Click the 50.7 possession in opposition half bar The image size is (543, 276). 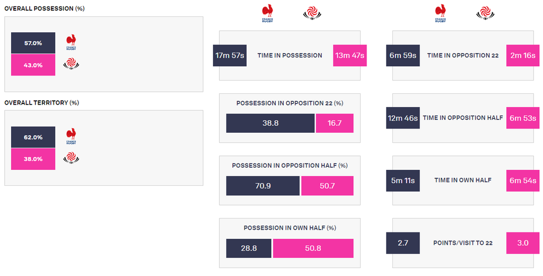tap(327, 186)
